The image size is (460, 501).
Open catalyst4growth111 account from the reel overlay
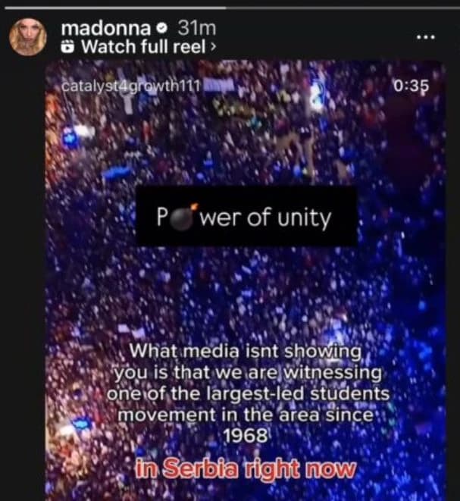130,86
